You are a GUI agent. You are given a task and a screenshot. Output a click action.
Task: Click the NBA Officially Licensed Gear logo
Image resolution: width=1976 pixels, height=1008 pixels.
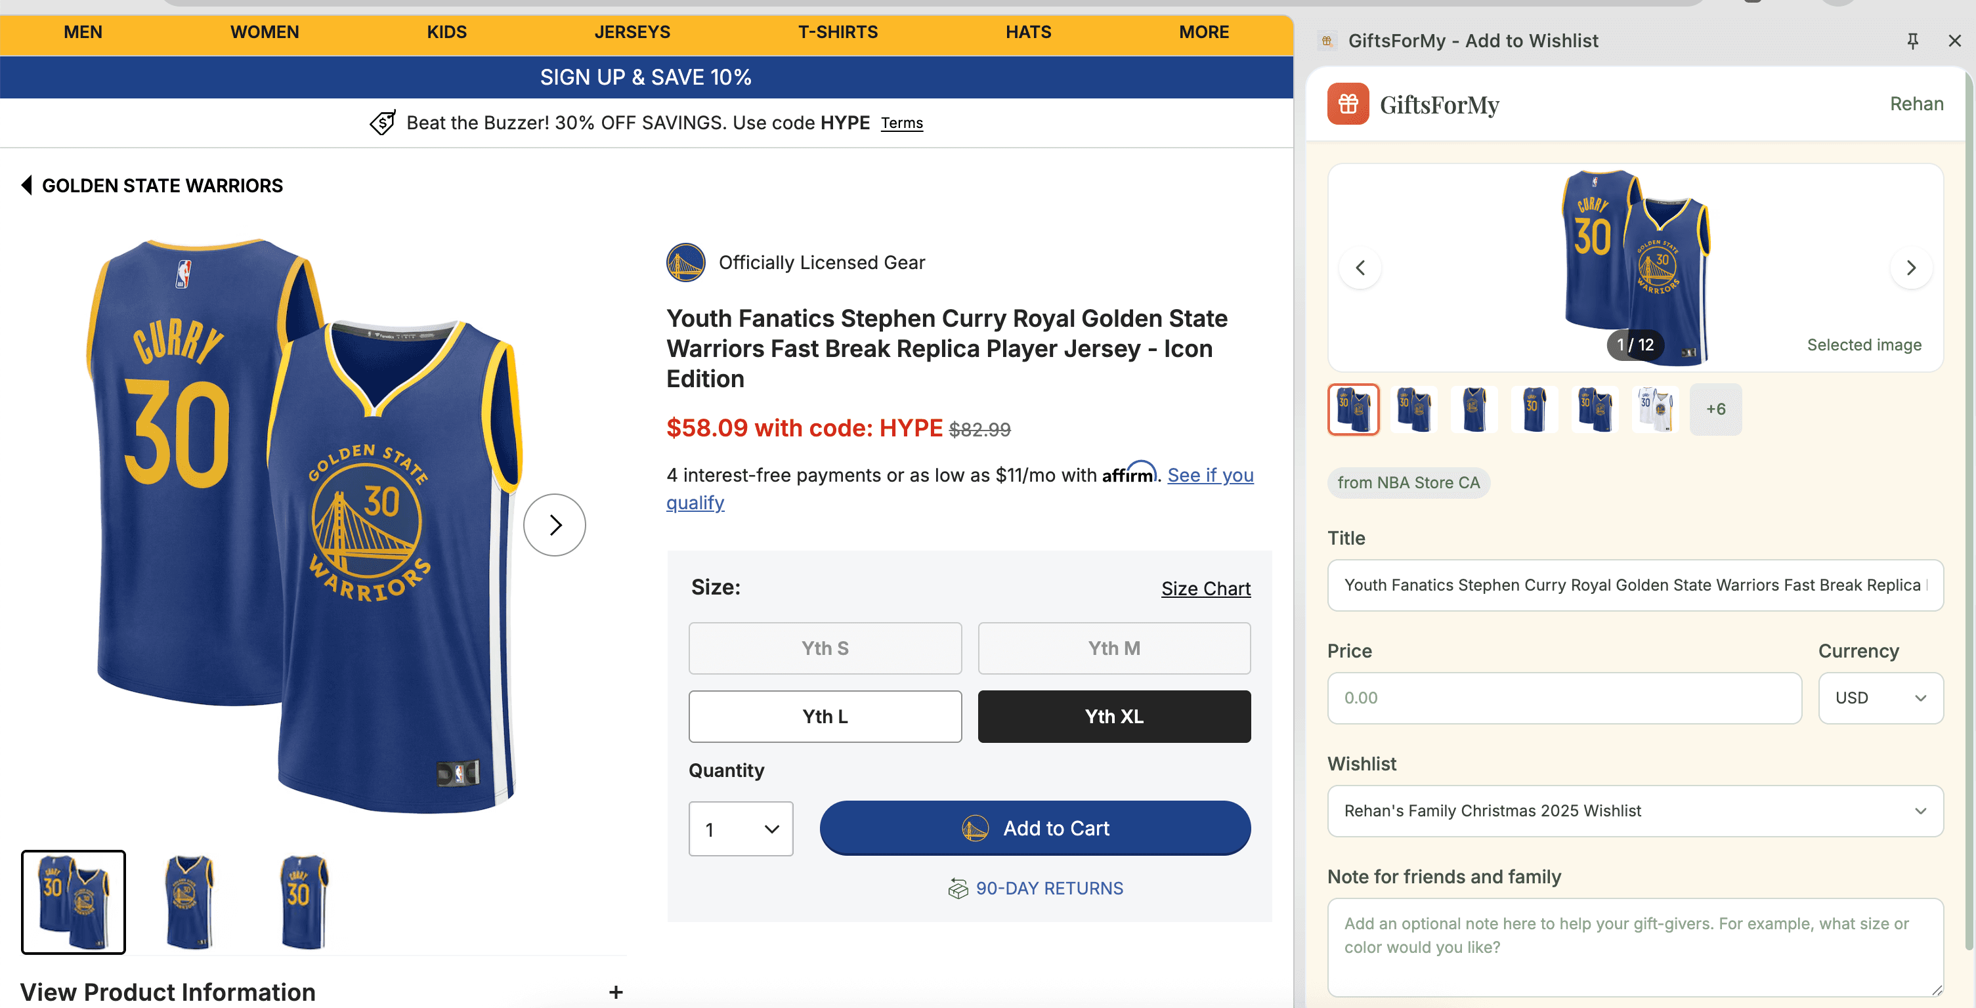click(686, 262)
